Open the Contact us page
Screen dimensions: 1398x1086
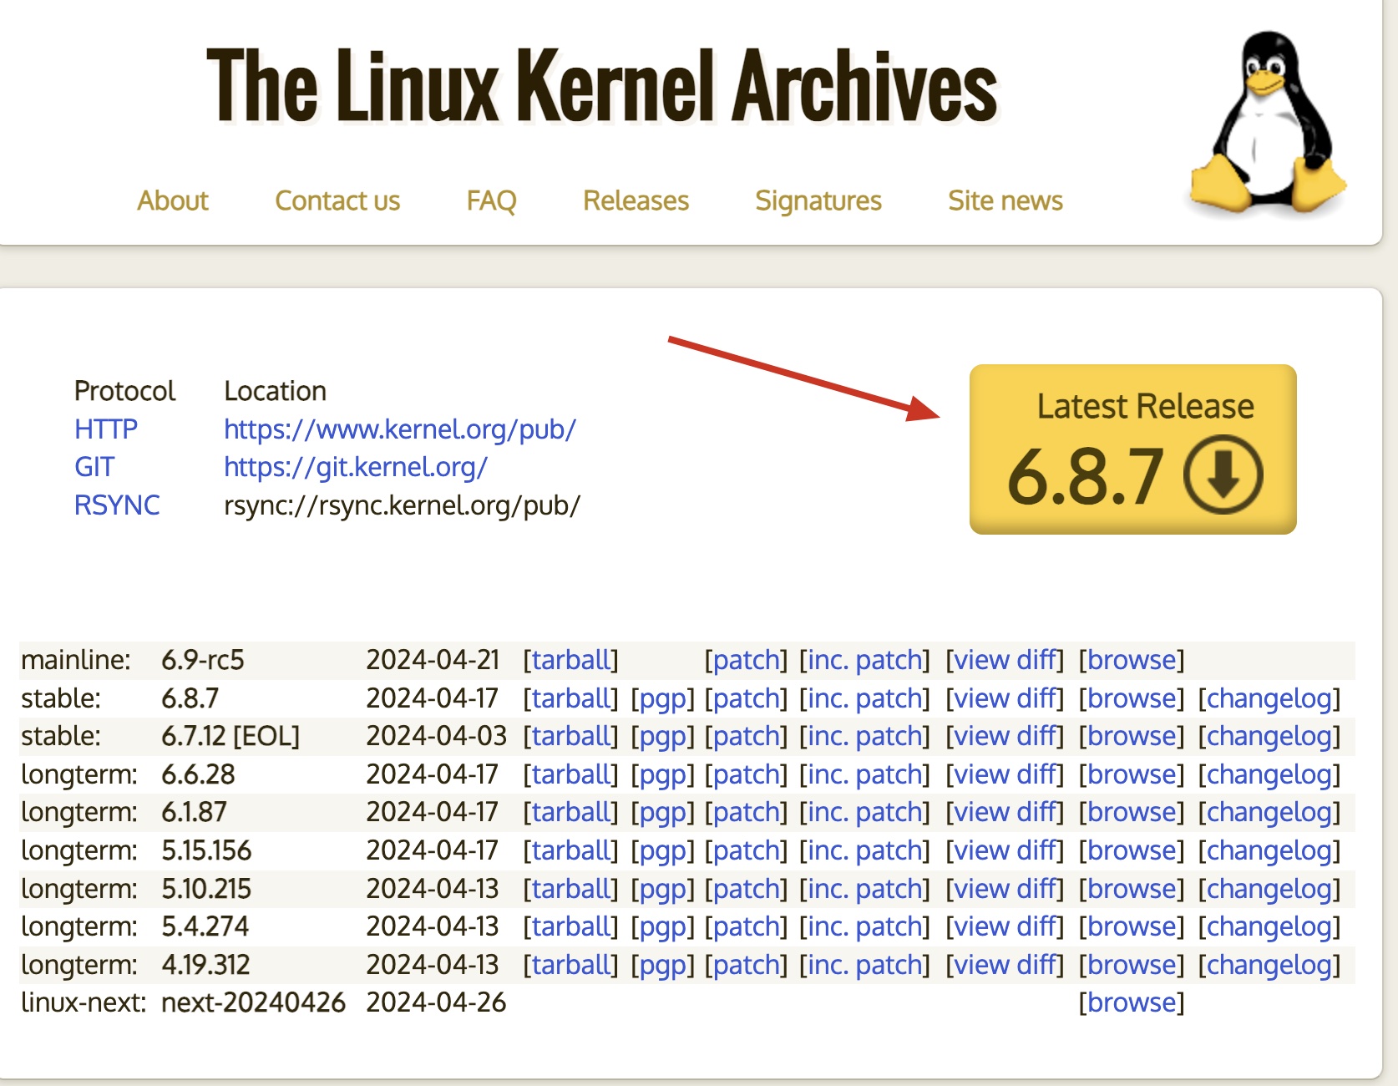coord(337,200)
